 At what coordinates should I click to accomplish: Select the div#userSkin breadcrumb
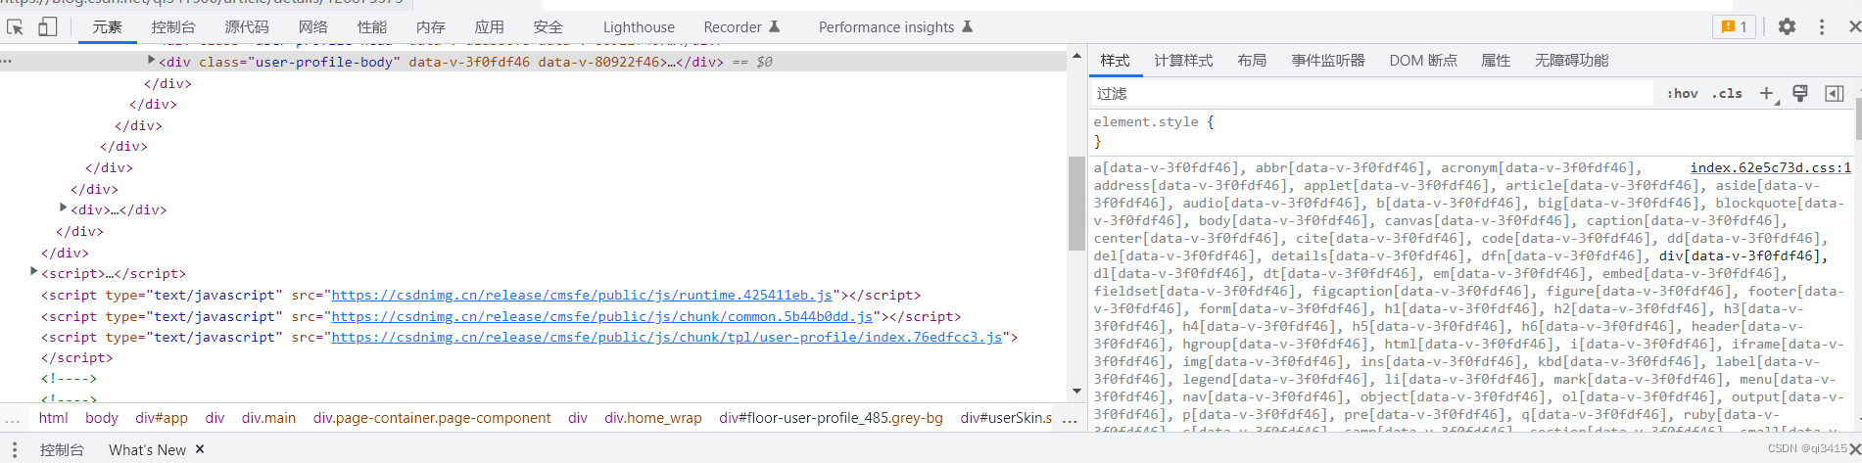click(x=1006, y=418)
